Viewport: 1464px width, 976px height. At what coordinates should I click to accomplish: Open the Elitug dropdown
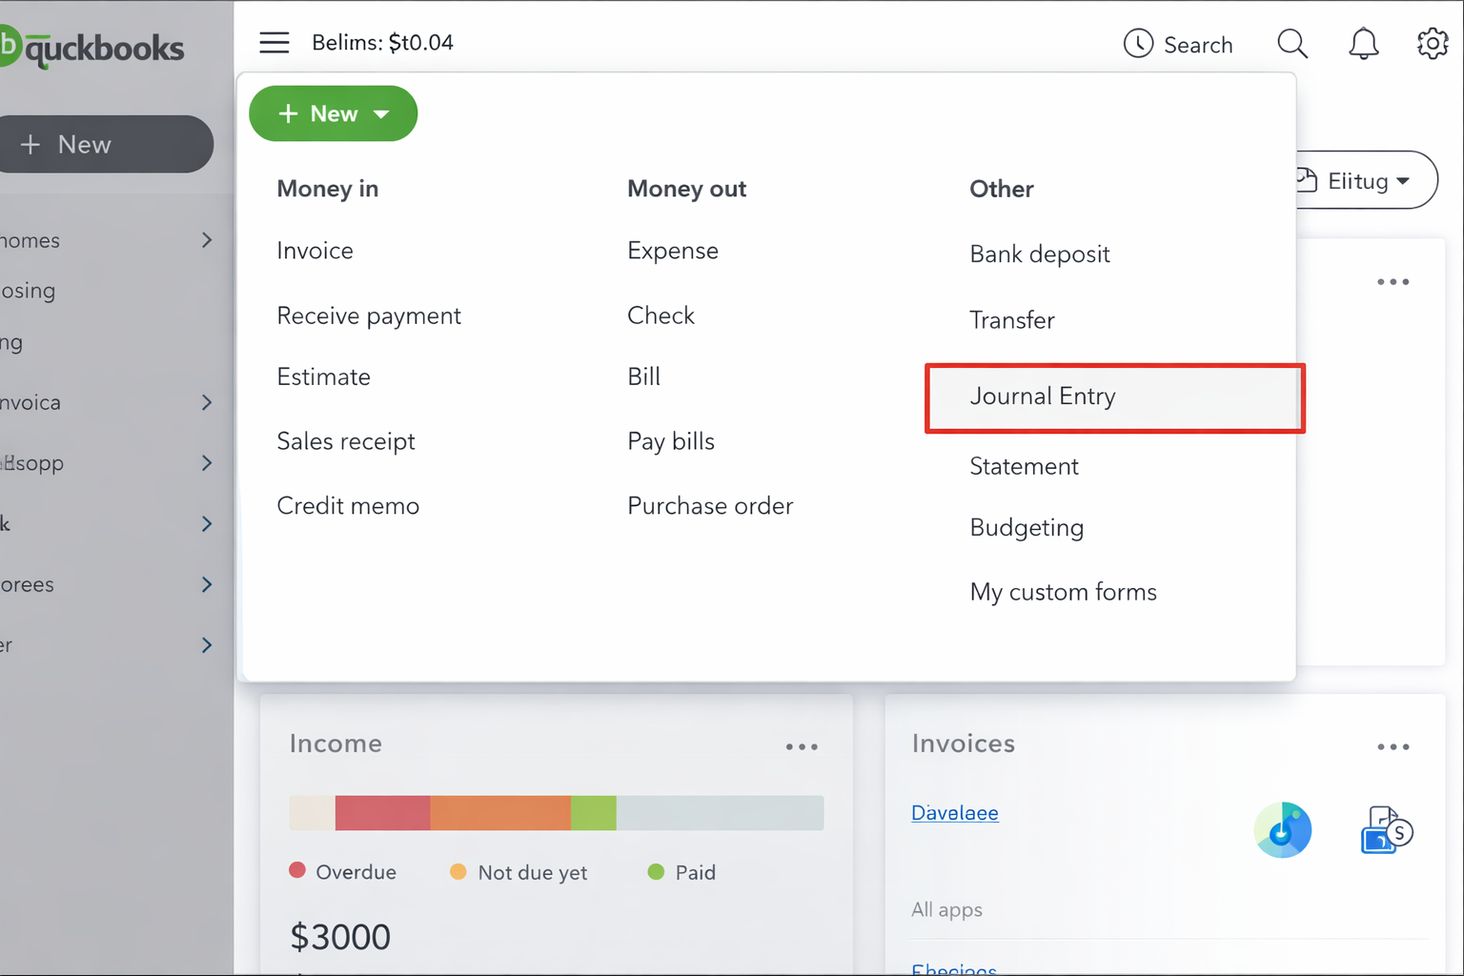point(1363,180)
